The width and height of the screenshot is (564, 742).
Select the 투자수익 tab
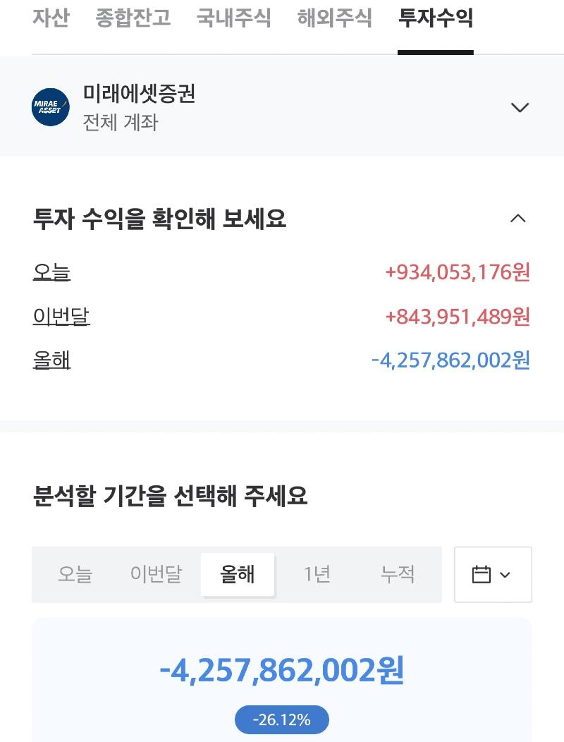(435, 18)
